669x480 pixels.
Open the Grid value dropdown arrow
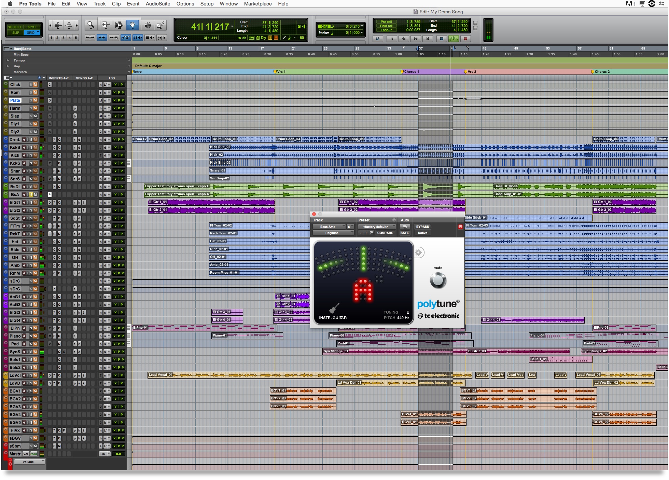click(362, 26)
